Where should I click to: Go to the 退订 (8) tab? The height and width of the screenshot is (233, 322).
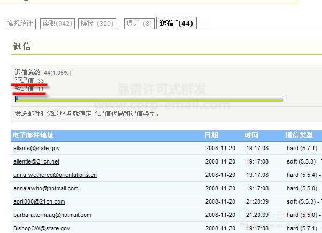(x=139, y=24)
